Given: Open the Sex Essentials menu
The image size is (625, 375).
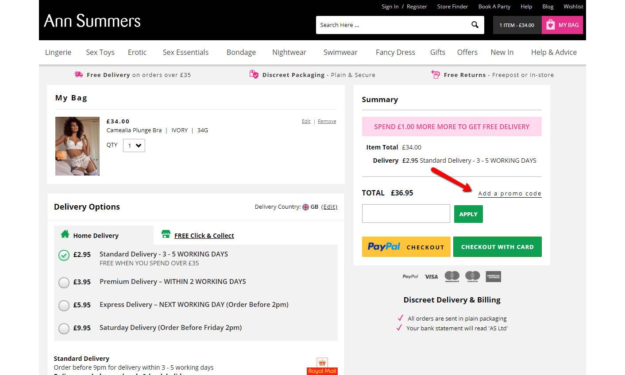Looking at the screenshot, I should coord(185,52).
